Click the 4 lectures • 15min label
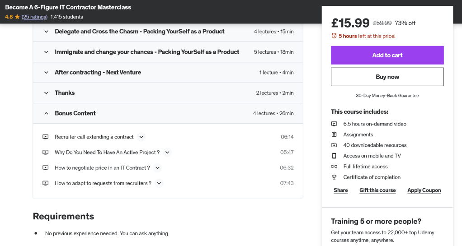This screenshot has height=246, width=462. pos(274,32)
